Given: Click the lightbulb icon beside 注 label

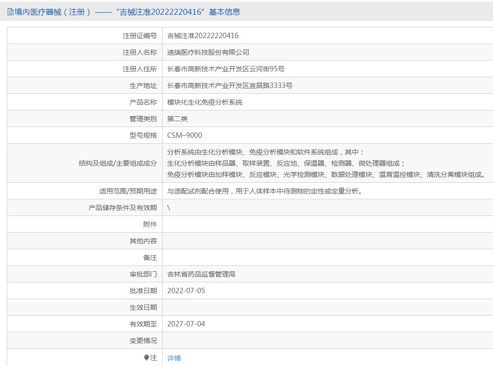Looking at the screenshot, I should pyautogui.click(x=146, y=358).
